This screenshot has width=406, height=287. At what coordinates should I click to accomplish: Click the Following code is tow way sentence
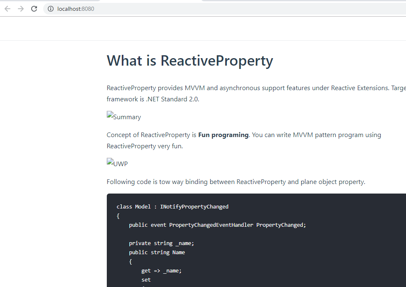pos(236,182)
